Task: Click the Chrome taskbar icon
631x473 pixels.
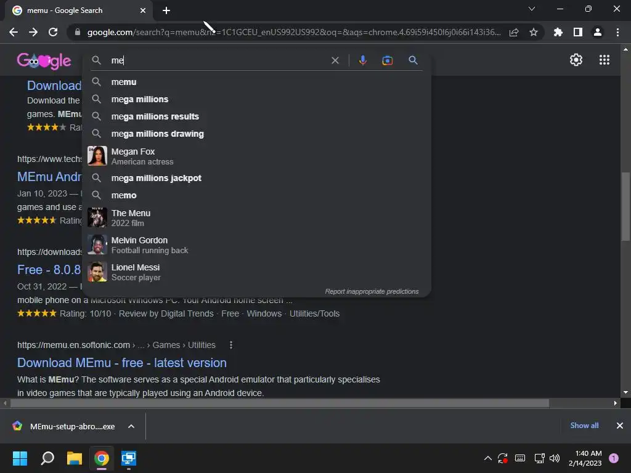Action: click(102, 458)
